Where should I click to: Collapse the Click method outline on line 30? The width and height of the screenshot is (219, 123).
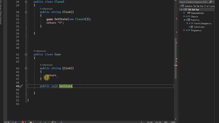click(26, 12)
